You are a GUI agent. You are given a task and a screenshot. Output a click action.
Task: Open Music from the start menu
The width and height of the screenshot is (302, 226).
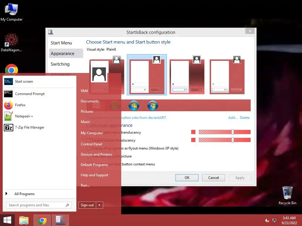86,122
